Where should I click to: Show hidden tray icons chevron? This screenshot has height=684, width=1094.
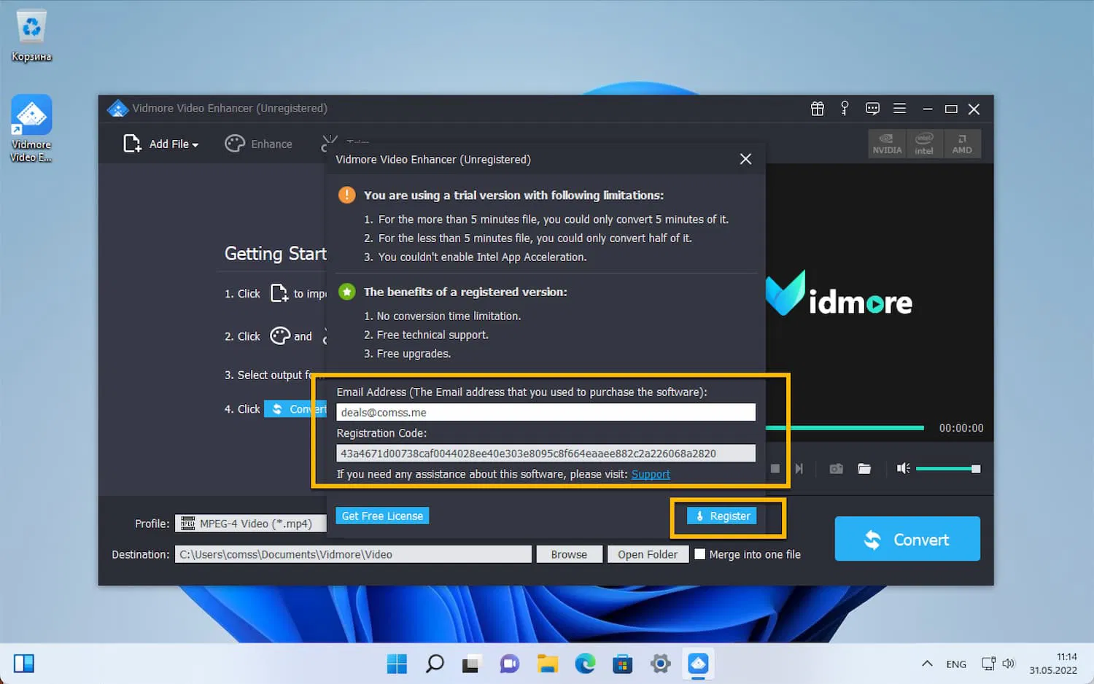tap(927, 664)
